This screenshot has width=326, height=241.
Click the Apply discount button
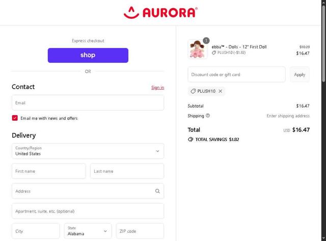tap(300, 74)
